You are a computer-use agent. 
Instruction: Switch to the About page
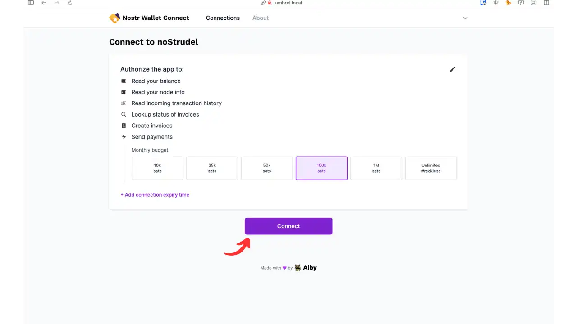coord(260,18)
